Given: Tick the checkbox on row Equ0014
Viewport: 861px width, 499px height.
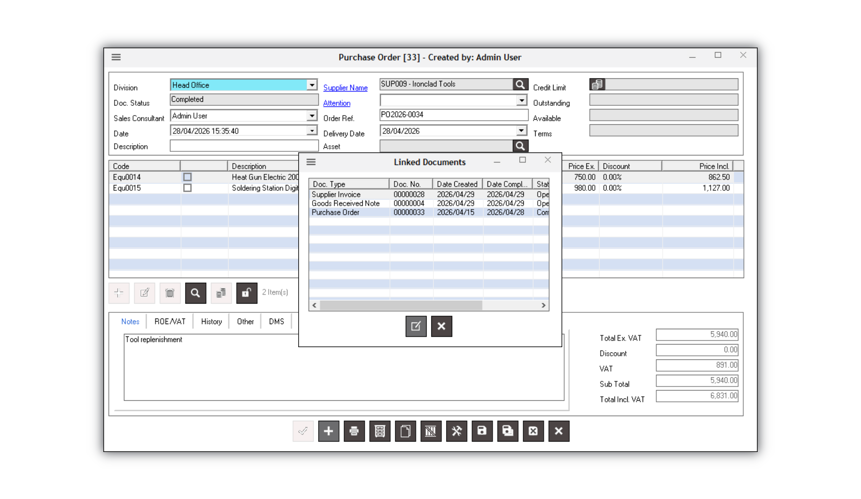Looking at the screenshot, I should (x=187, y=177).
